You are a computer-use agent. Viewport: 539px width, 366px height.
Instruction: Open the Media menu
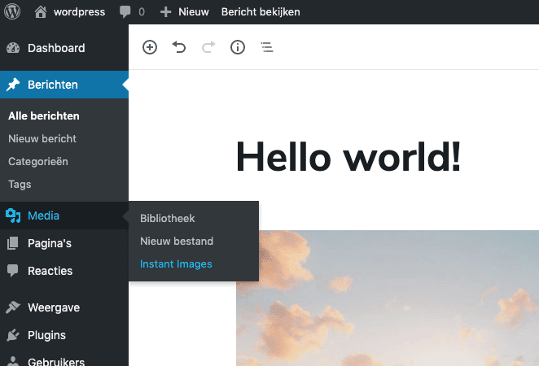tap(64, 216)
